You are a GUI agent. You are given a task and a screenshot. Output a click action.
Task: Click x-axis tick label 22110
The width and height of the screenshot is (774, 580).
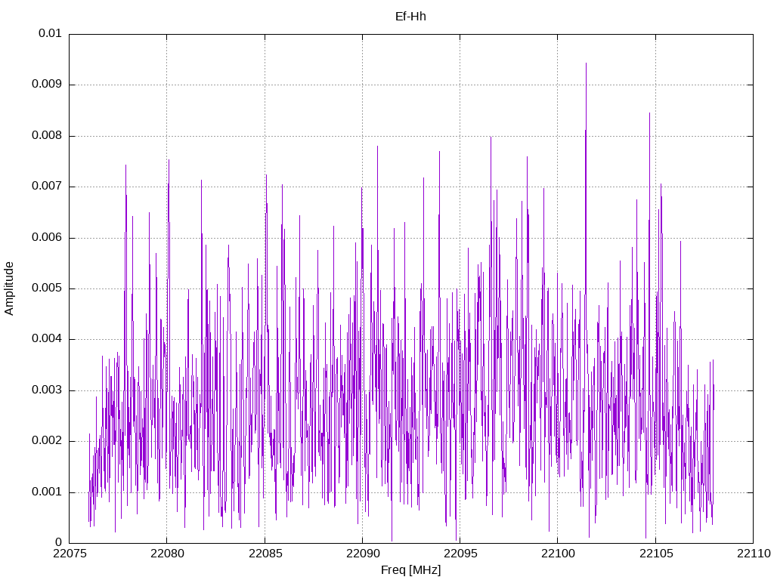[754, 554]
